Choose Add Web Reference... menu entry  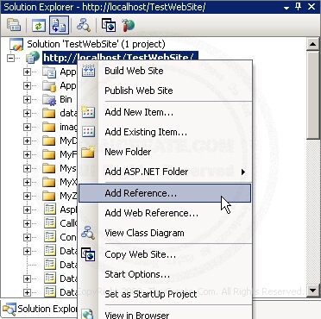(x=165, y=213)
